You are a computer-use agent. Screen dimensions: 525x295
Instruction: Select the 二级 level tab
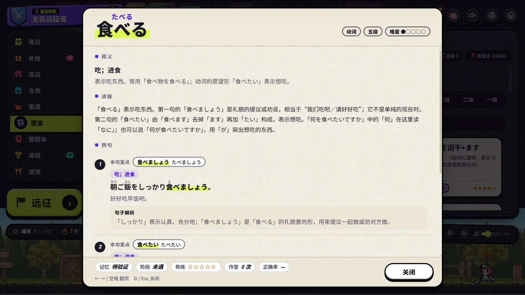point(468,100)
